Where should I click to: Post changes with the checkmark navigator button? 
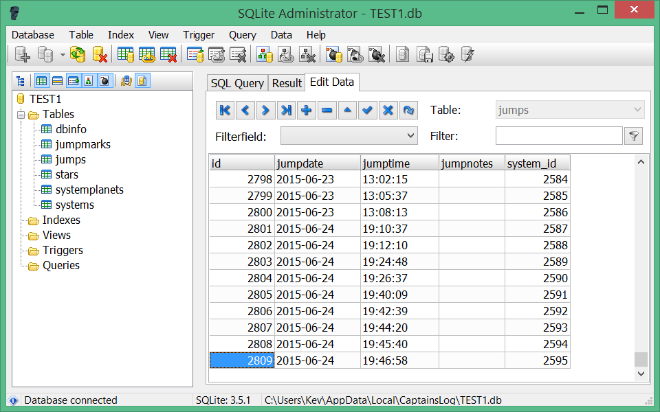tap(367, 110)
